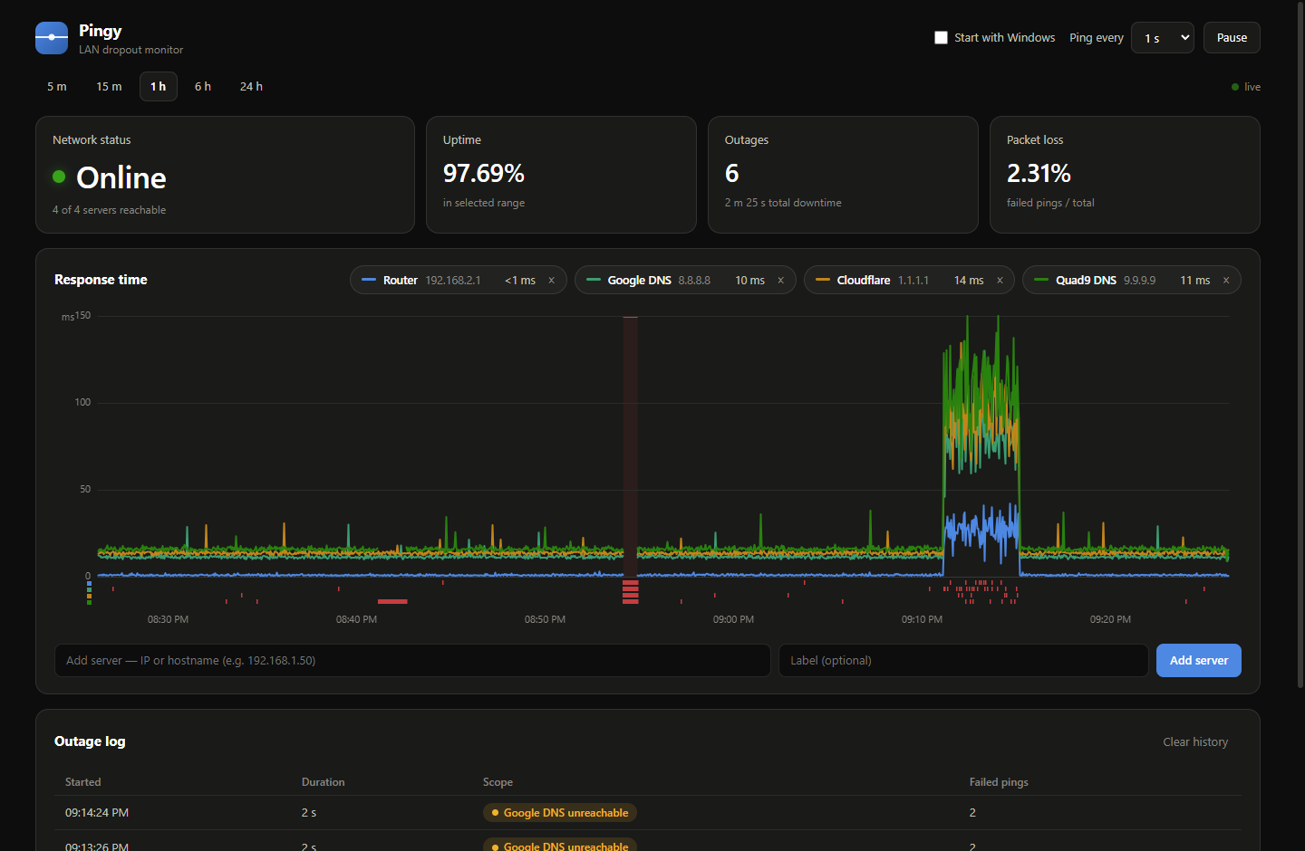
Task: Remove the Cloudflare server chip
Action: (1000, 281)
